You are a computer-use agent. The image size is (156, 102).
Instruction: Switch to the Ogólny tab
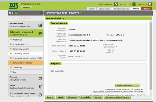(92, 9)
